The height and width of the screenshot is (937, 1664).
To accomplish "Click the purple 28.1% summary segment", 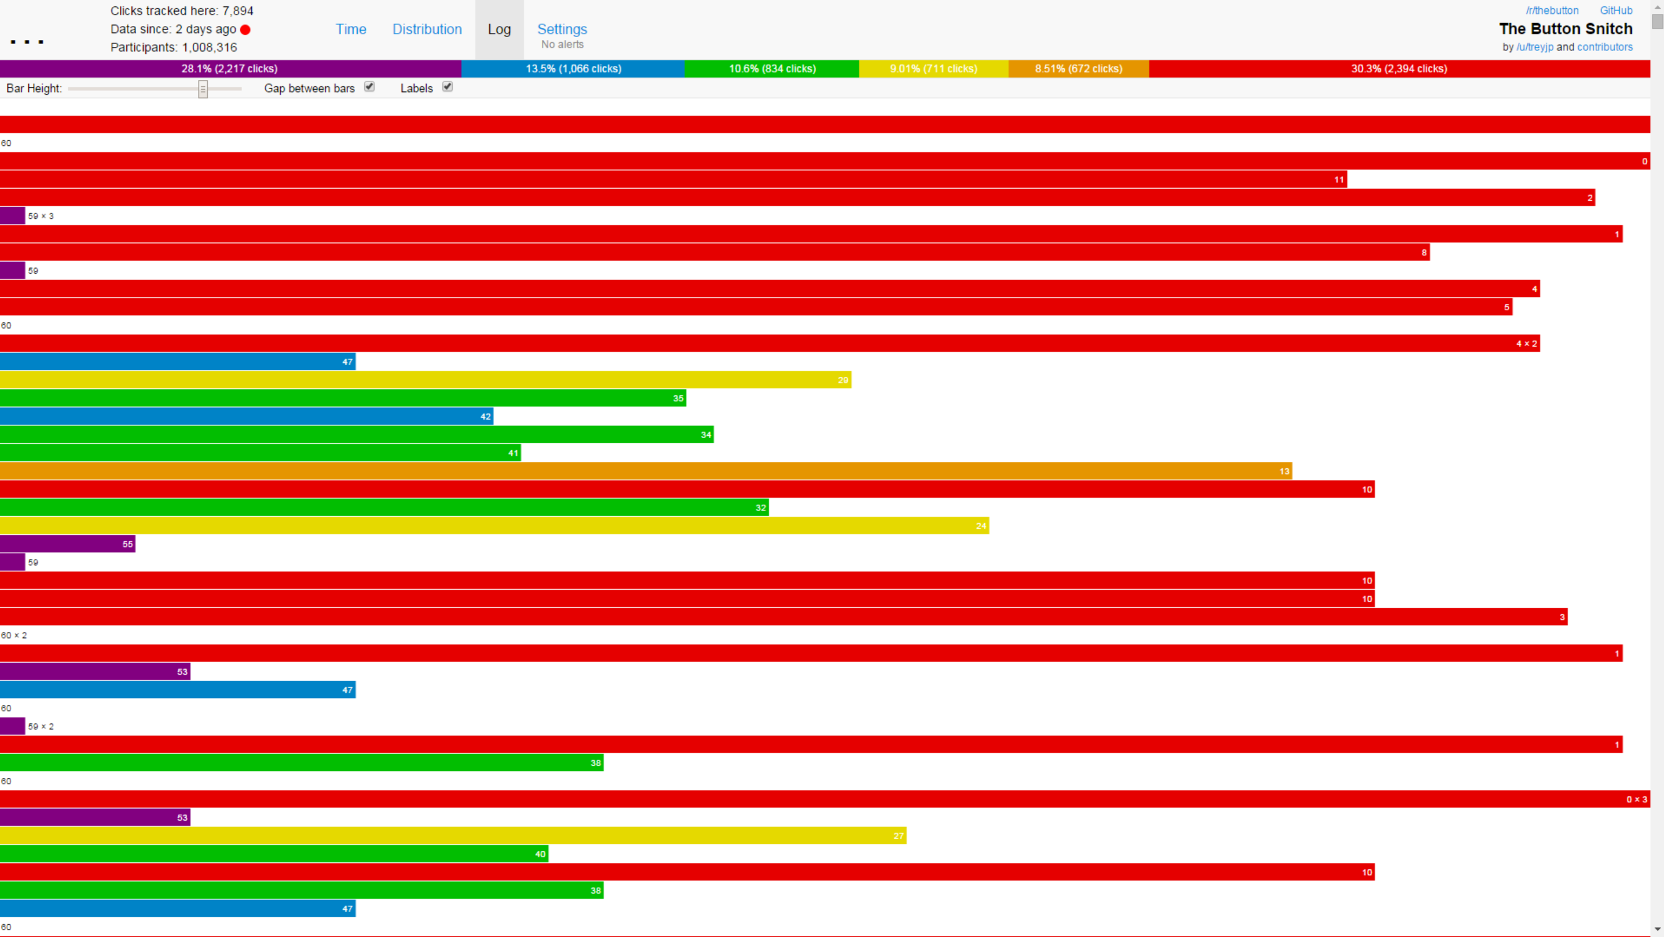I will pos(230,68).
